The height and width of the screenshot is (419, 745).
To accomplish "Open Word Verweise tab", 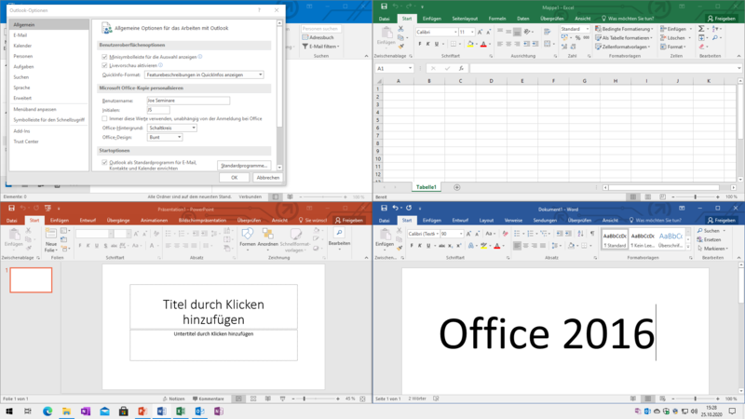I will [x=513, y=221].
